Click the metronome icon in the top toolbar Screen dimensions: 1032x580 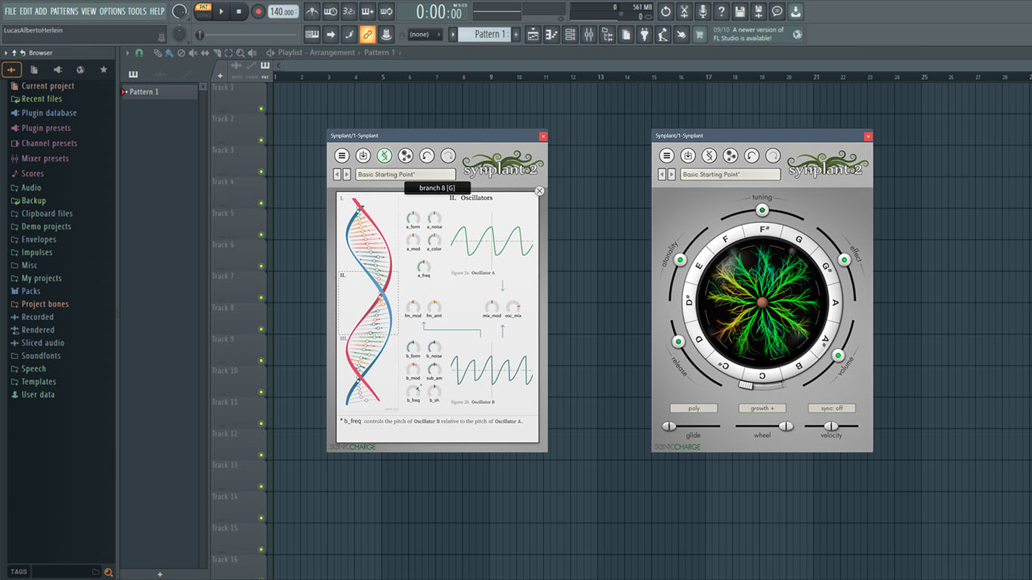(312, 11)
